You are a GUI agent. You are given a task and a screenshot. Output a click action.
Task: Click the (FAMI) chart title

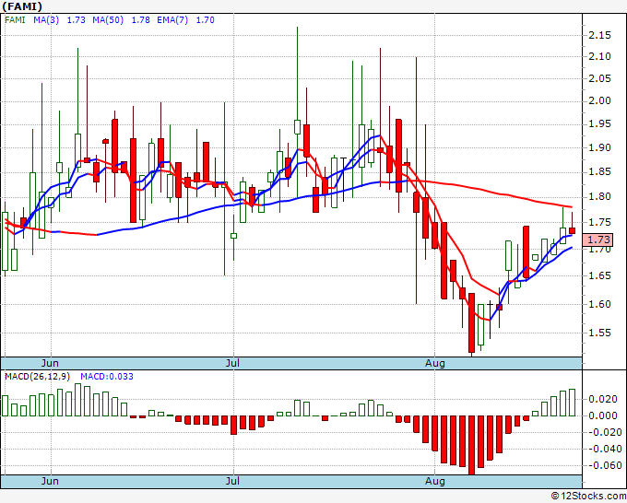pos(22,6)
